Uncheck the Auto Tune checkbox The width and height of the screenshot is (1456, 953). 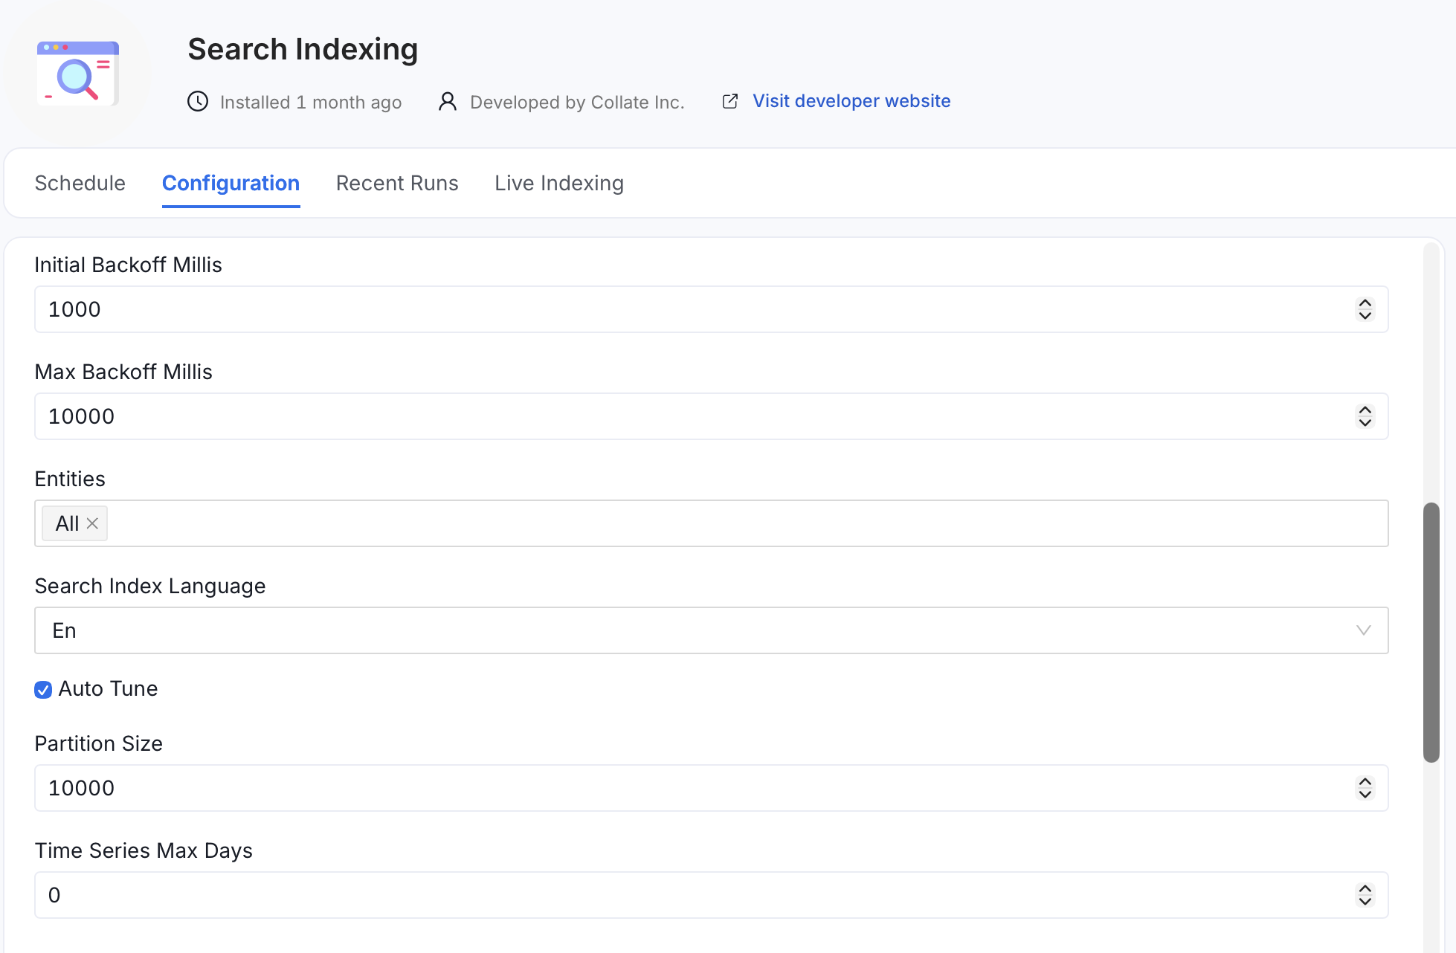pyautogui.click(x=43, y=690)
